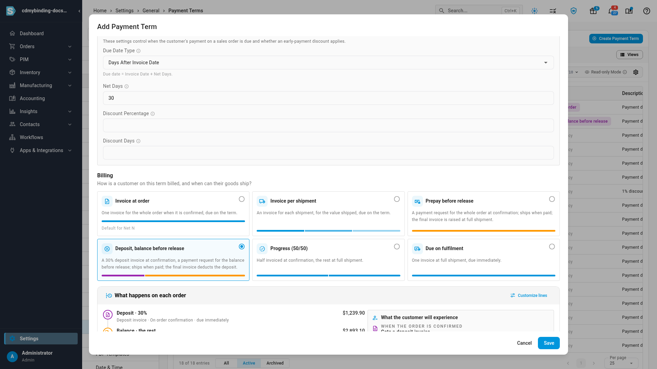Click the Save button

point(549,343)
